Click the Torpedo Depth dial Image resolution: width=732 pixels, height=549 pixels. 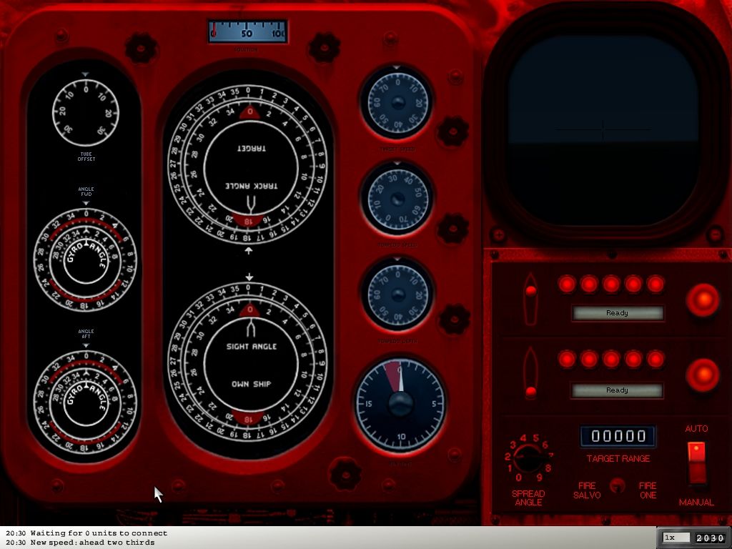(397, 294)
